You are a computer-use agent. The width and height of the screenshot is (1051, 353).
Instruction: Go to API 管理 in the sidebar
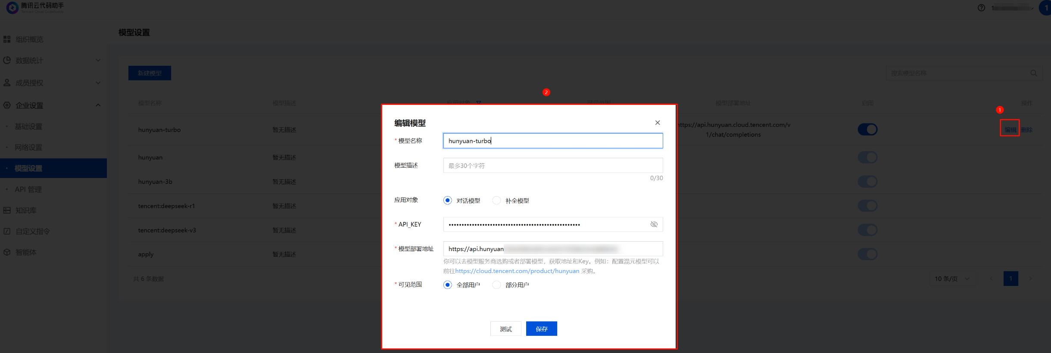[x=28, y=189]
